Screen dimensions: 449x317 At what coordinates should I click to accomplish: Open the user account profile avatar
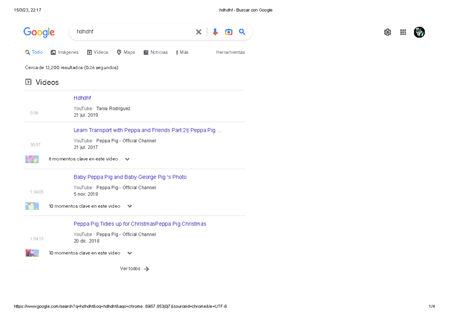click(x=419, y=32)
